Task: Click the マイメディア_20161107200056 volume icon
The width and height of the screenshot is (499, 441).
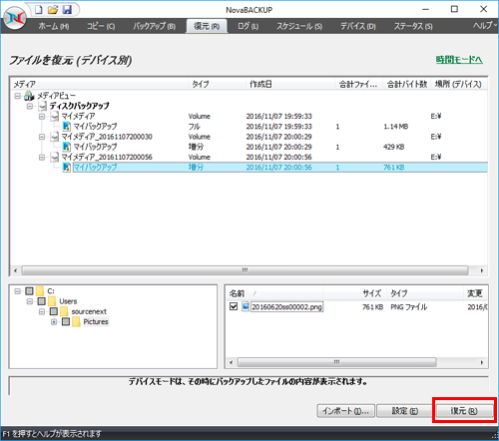Action: (x=55, y=157)
